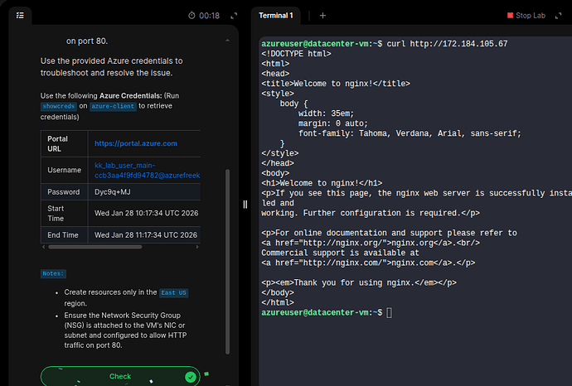The width and height of the screenshot is (572, 386).
Task: Open the task list menu icon
Action: pos(20,15)
